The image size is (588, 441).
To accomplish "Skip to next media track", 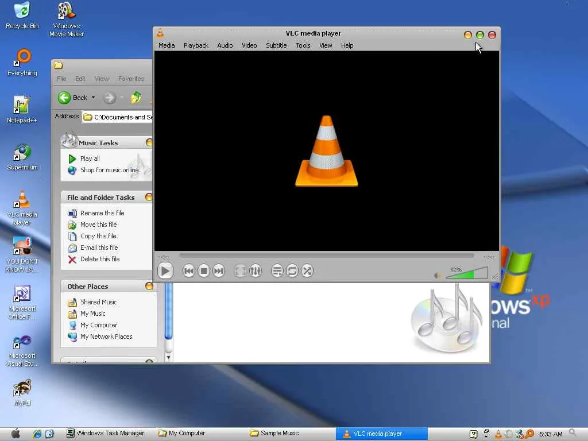I will [x=219, y=271].
